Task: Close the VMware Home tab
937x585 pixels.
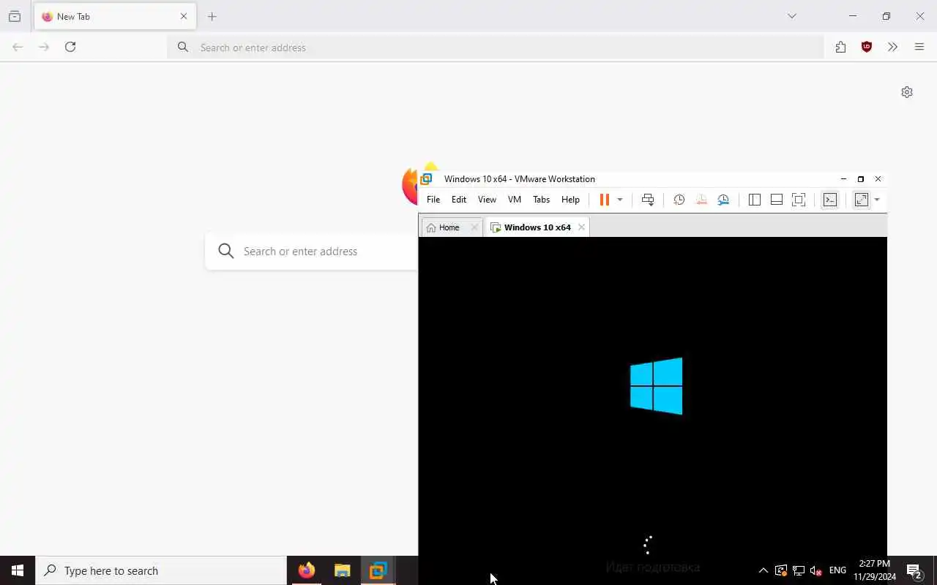Action: (x=474, y=227)
